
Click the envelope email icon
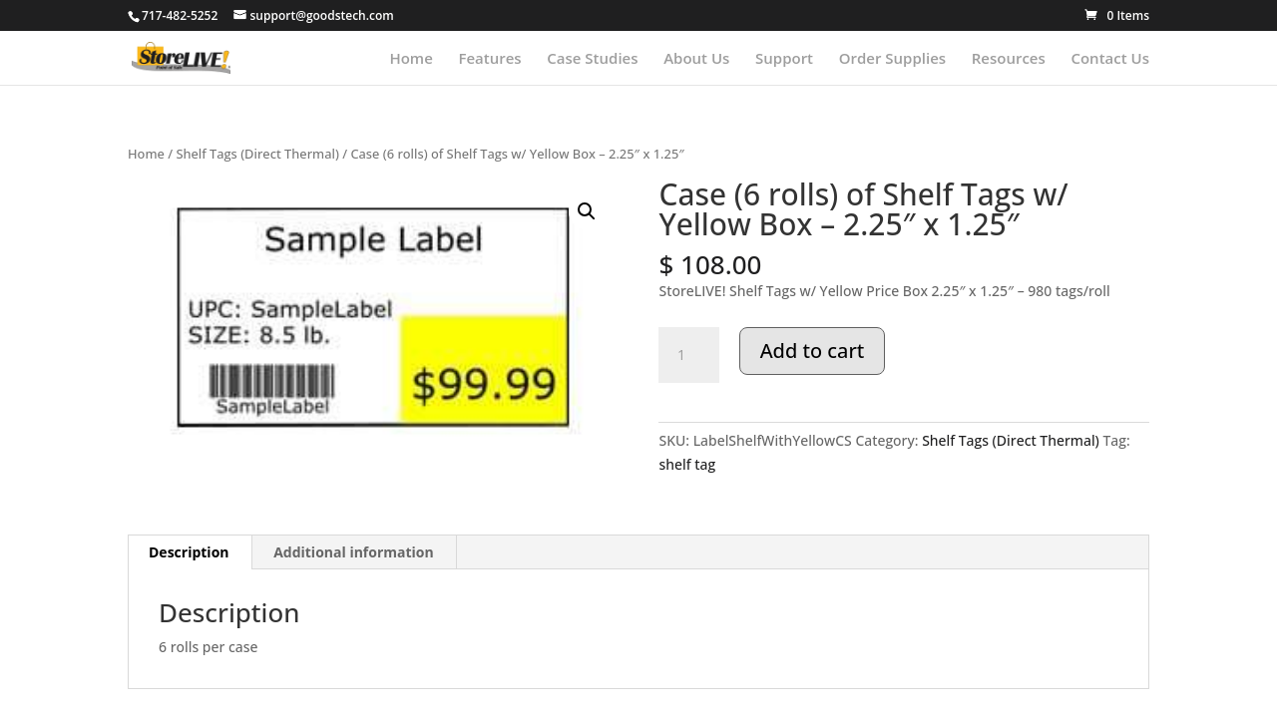coord(240,15)
